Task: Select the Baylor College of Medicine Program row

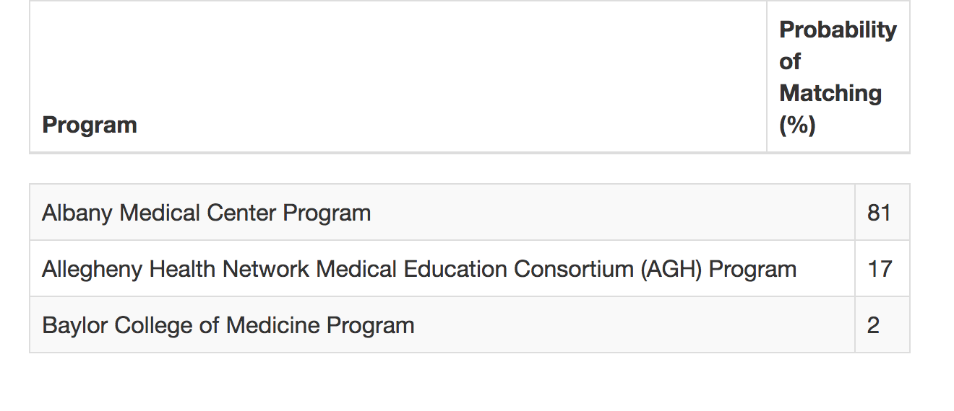Action: click(x=441, y=325)
